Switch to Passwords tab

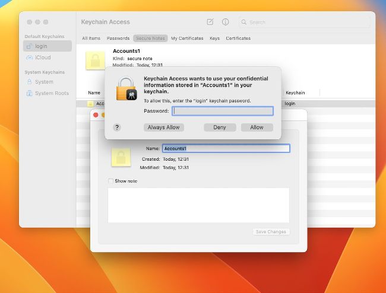pyautogui.click(x=118, y=38)
